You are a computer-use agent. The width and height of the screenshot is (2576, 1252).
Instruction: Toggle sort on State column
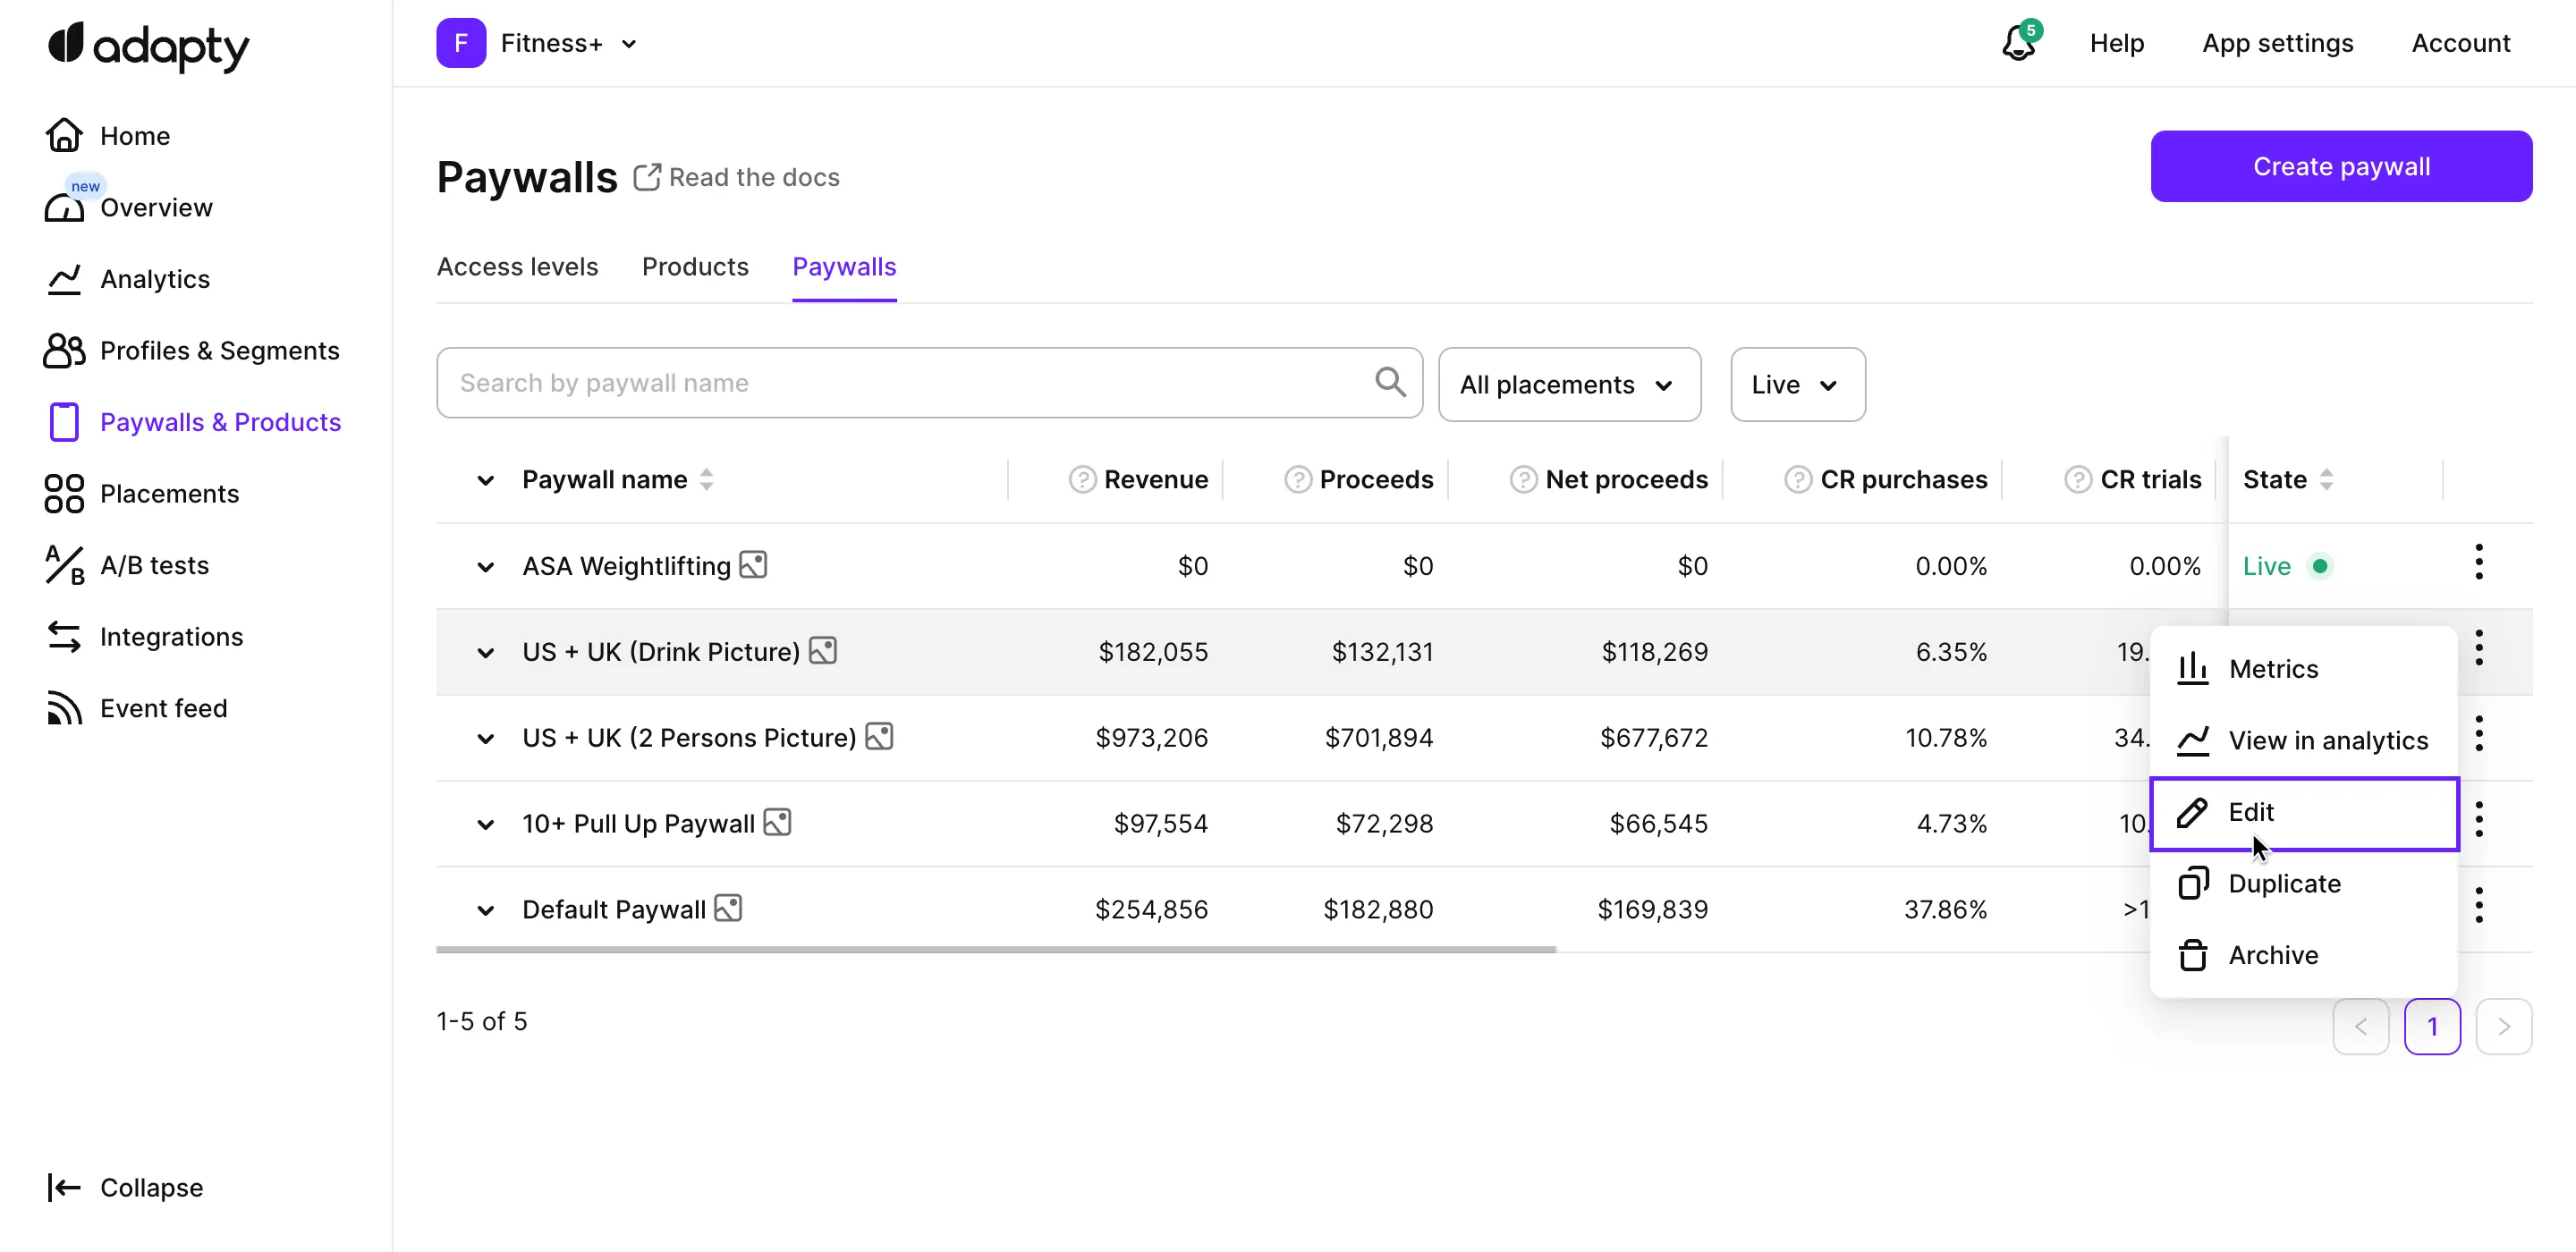coord(2326,480)
